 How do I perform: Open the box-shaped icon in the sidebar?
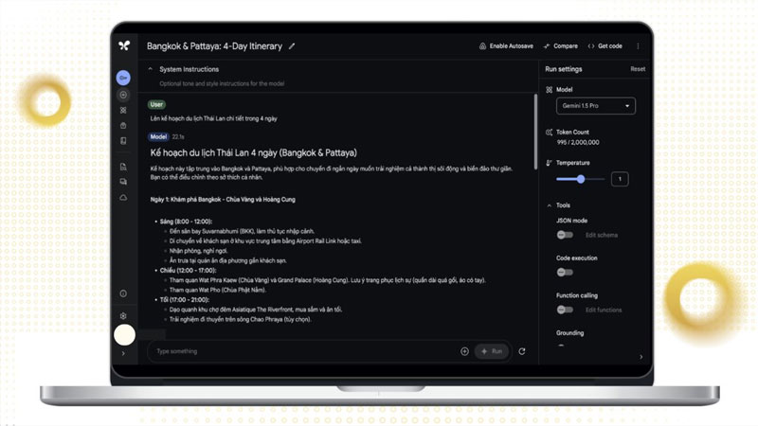pos(123,126)
